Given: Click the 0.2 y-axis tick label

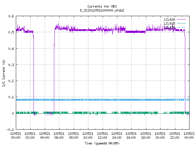Looking at the screenshot, I should pos(11,81).
